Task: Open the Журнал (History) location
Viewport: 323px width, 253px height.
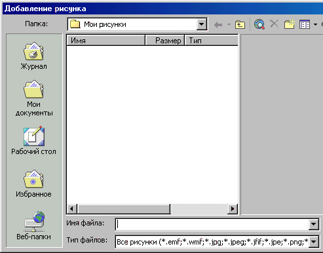Action: [x=33, y=56]
